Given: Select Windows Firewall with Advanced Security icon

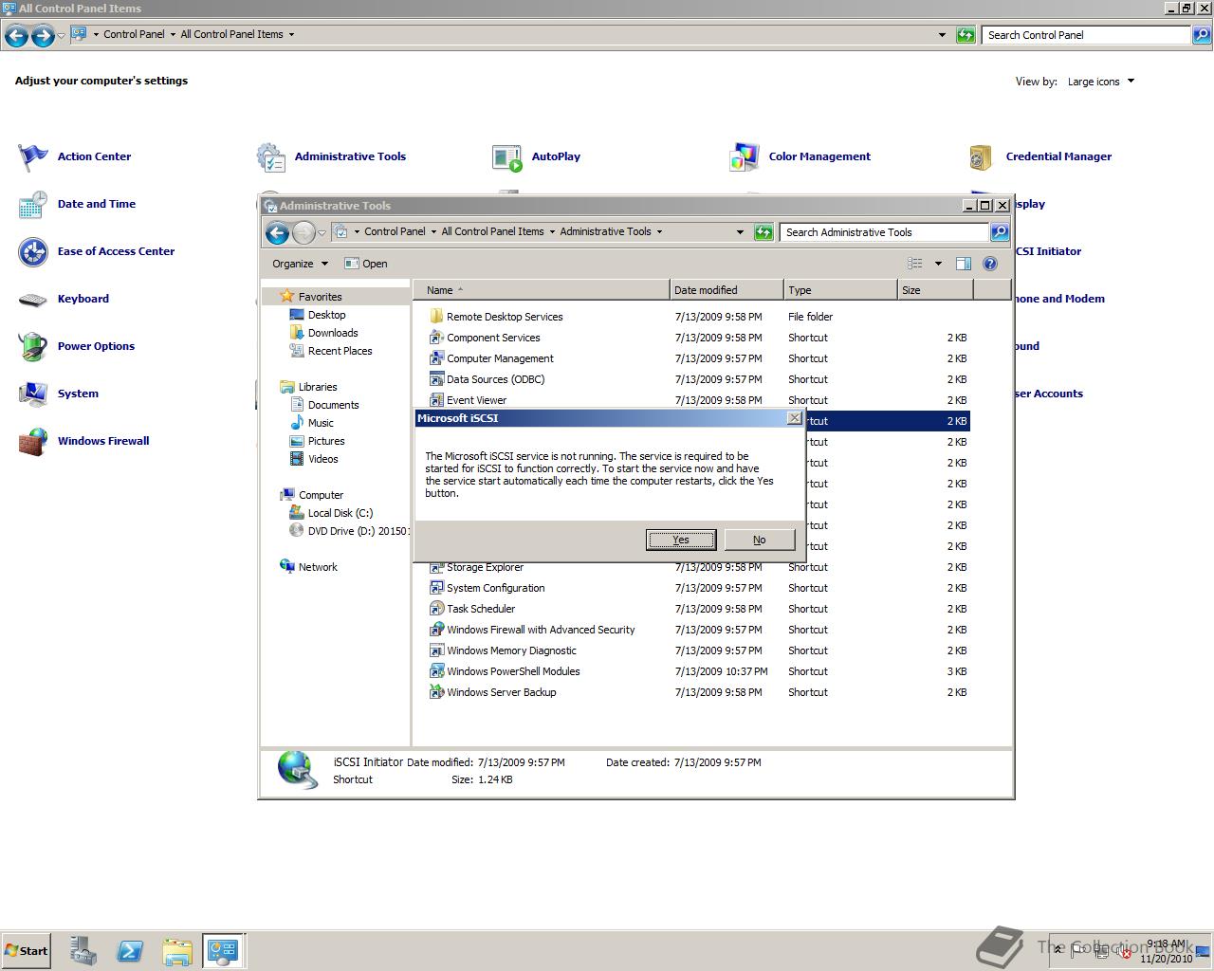Looking at the screenshot, I should point(436,630).
